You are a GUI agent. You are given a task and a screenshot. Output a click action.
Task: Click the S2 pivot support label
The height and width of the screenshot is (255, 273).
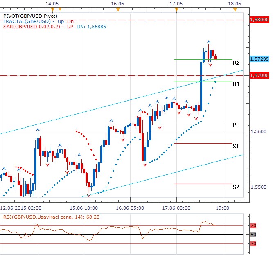pos(236,187)
